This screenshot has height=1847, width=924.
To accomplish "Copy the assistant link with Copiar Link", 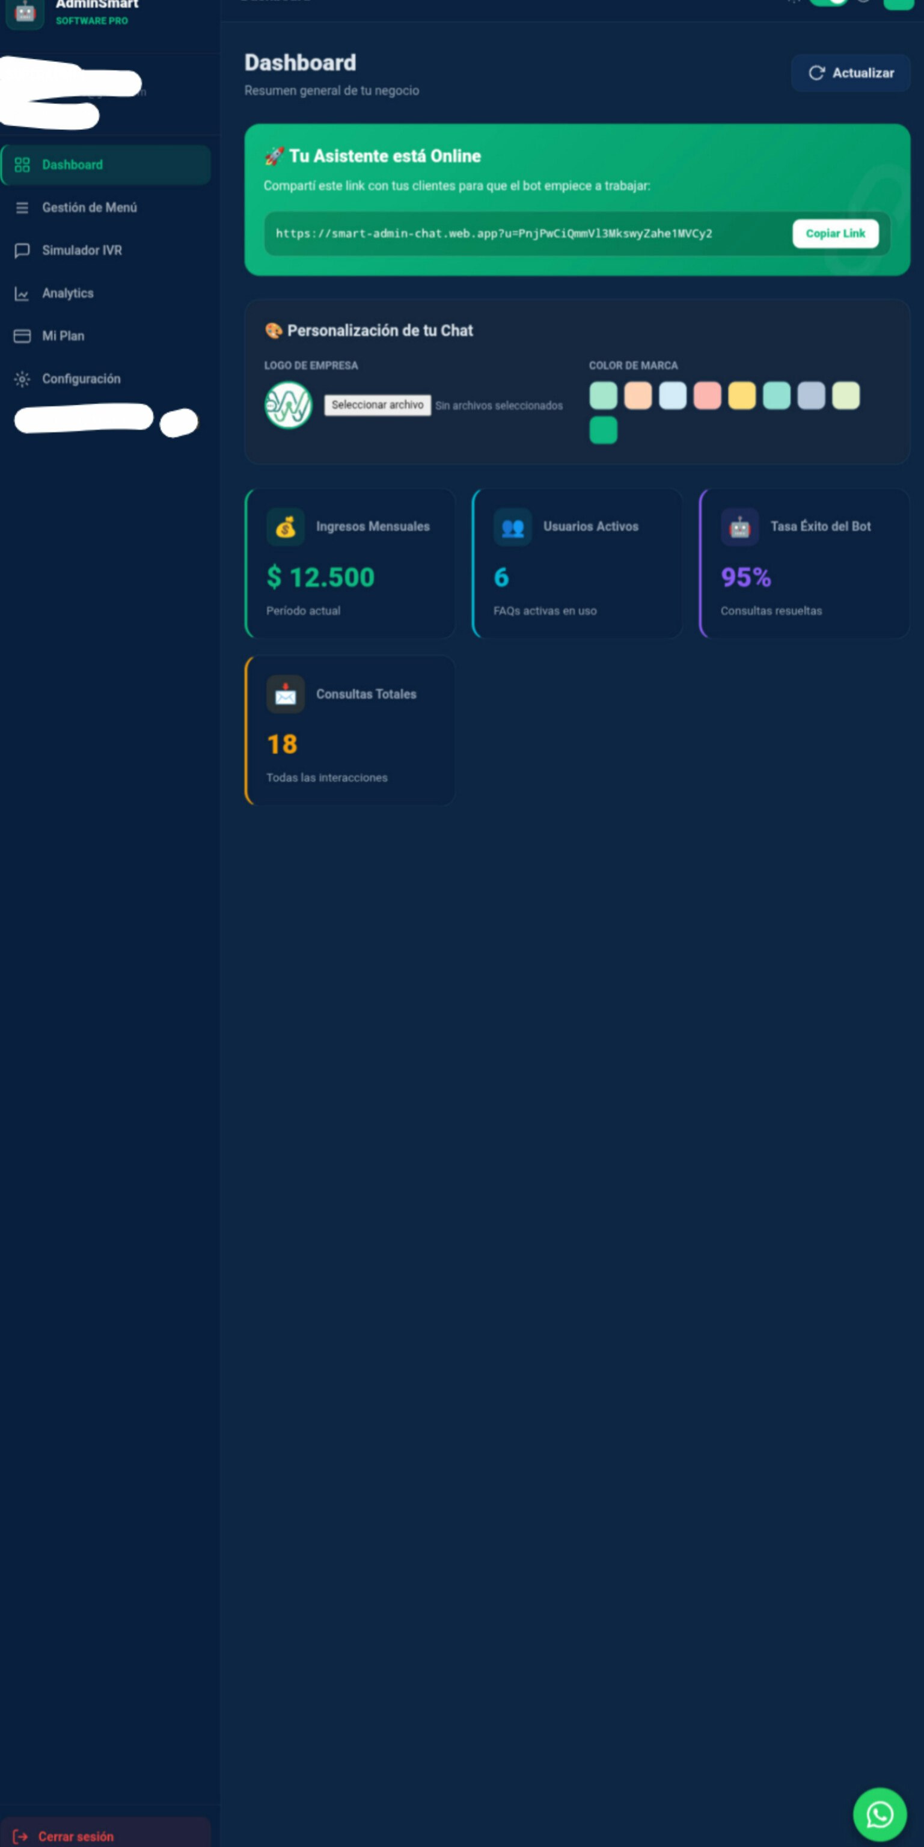I will coord(835,234).
